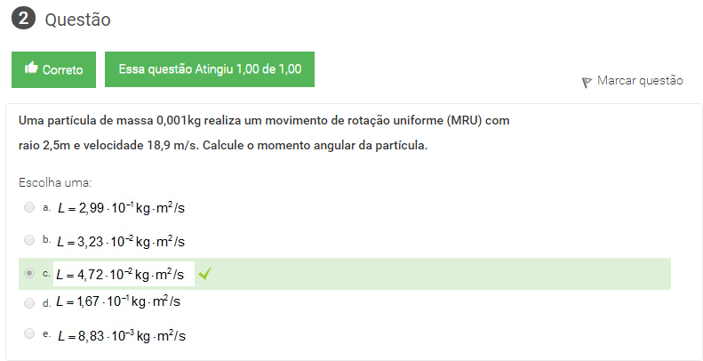Click answer text L = 8,83·10⁻³ kg·m²/s

122,335
